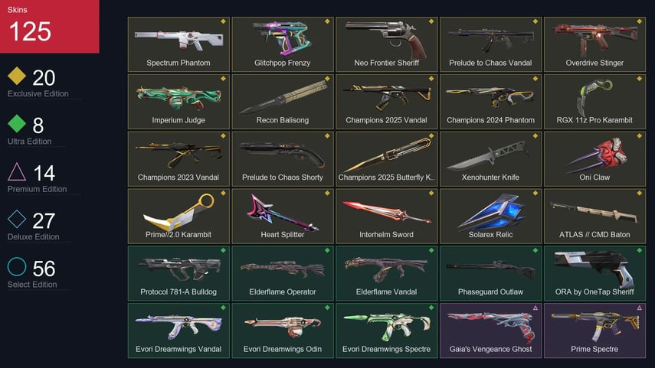The height and width of the screenshot is (368, 655).
Task: Click the Heart Splitter skin card
Action: (x=283, y=216)
